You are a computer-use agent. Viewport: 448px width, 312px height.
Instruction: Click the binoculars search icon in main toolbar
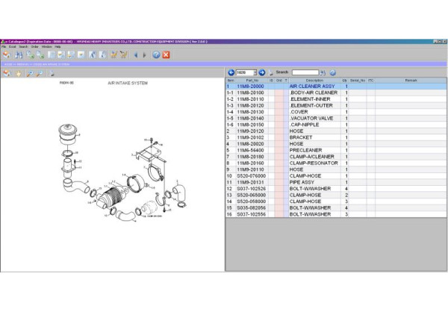tap(18, 54)
